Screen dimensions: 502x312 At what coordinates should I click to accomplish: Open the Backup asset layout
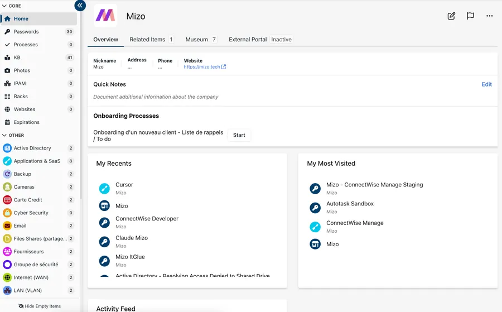(x=38, y=174)
